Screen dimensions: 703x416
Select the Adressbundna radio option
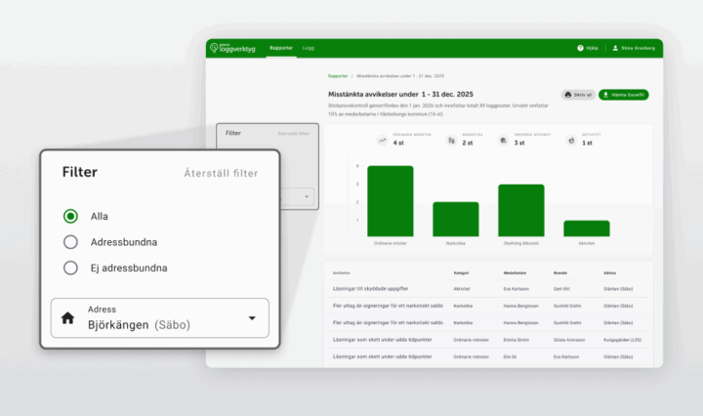coord(70,242)
